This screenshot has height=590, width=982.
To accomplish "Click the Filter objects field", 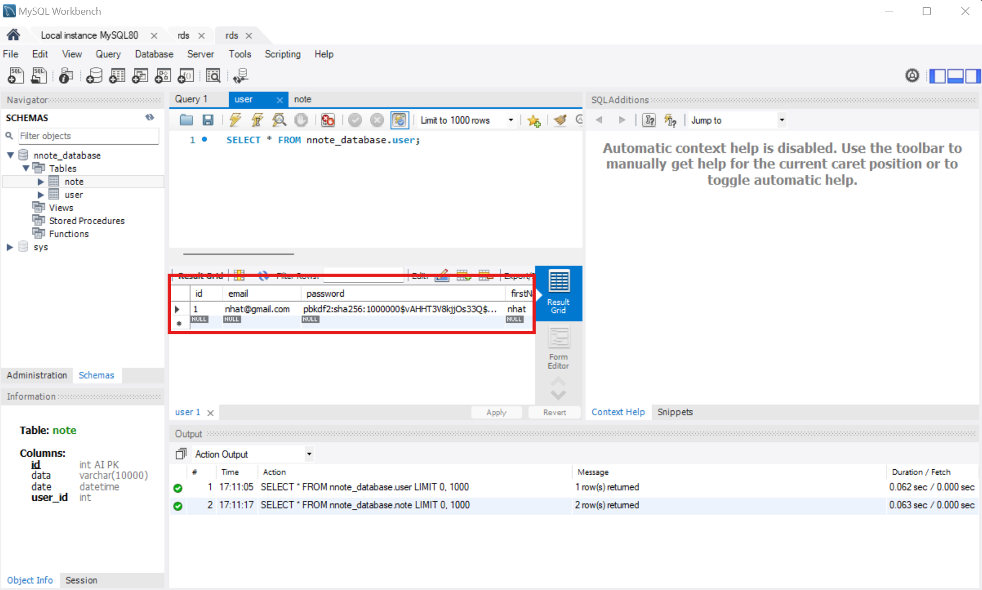I will click(x=88, y=136).
